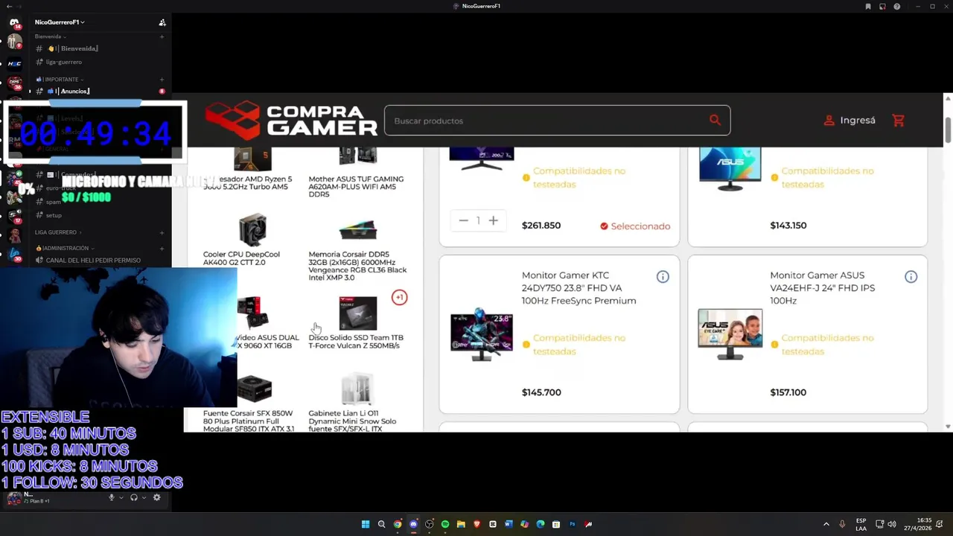
Task: Open microphone input options chevron
Action: click(x=121, y=497)
